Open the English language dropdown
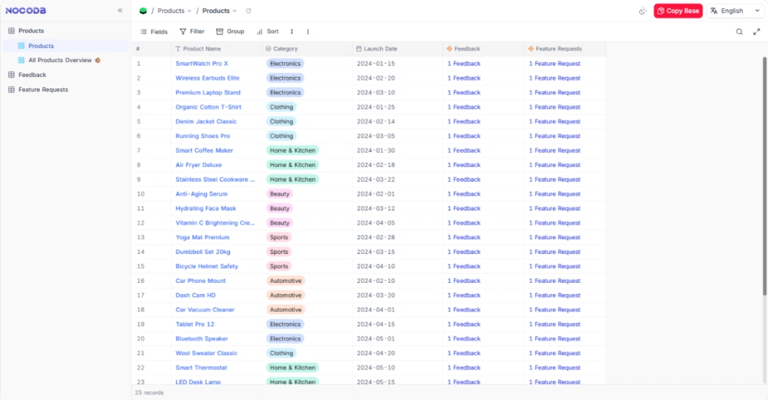 [734, 11]
